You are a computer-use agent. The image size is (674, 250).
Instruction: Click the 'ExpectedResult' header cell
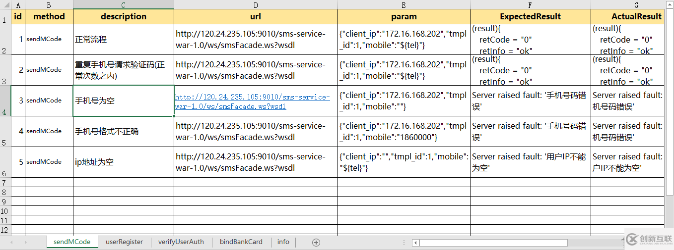531,17
